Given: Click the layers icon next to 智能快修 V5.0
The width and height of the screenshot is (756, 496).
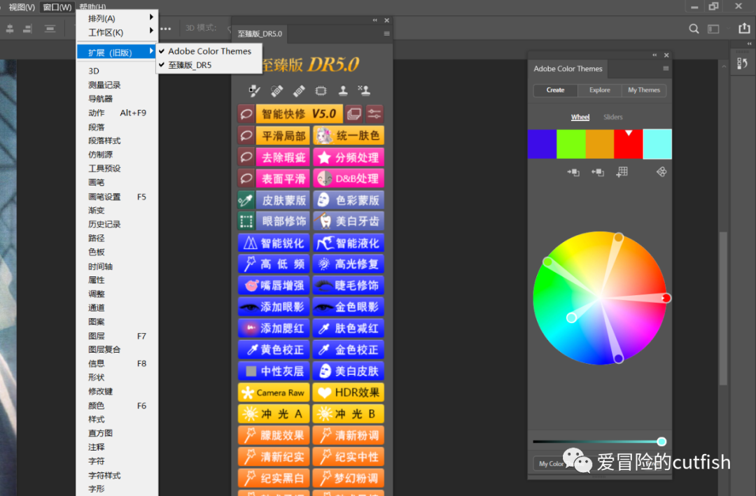Looking at the screenshot, I should click(x=354, y=114).
